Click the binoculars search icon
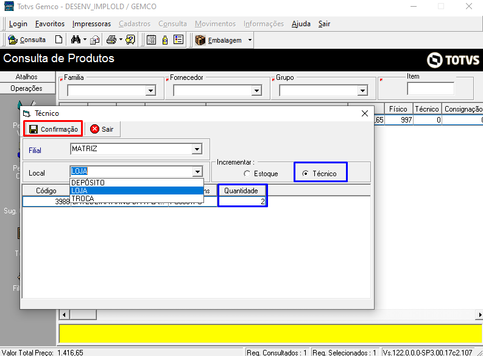Viewport: 483px width, 356px height. click(x=76, y=40)
